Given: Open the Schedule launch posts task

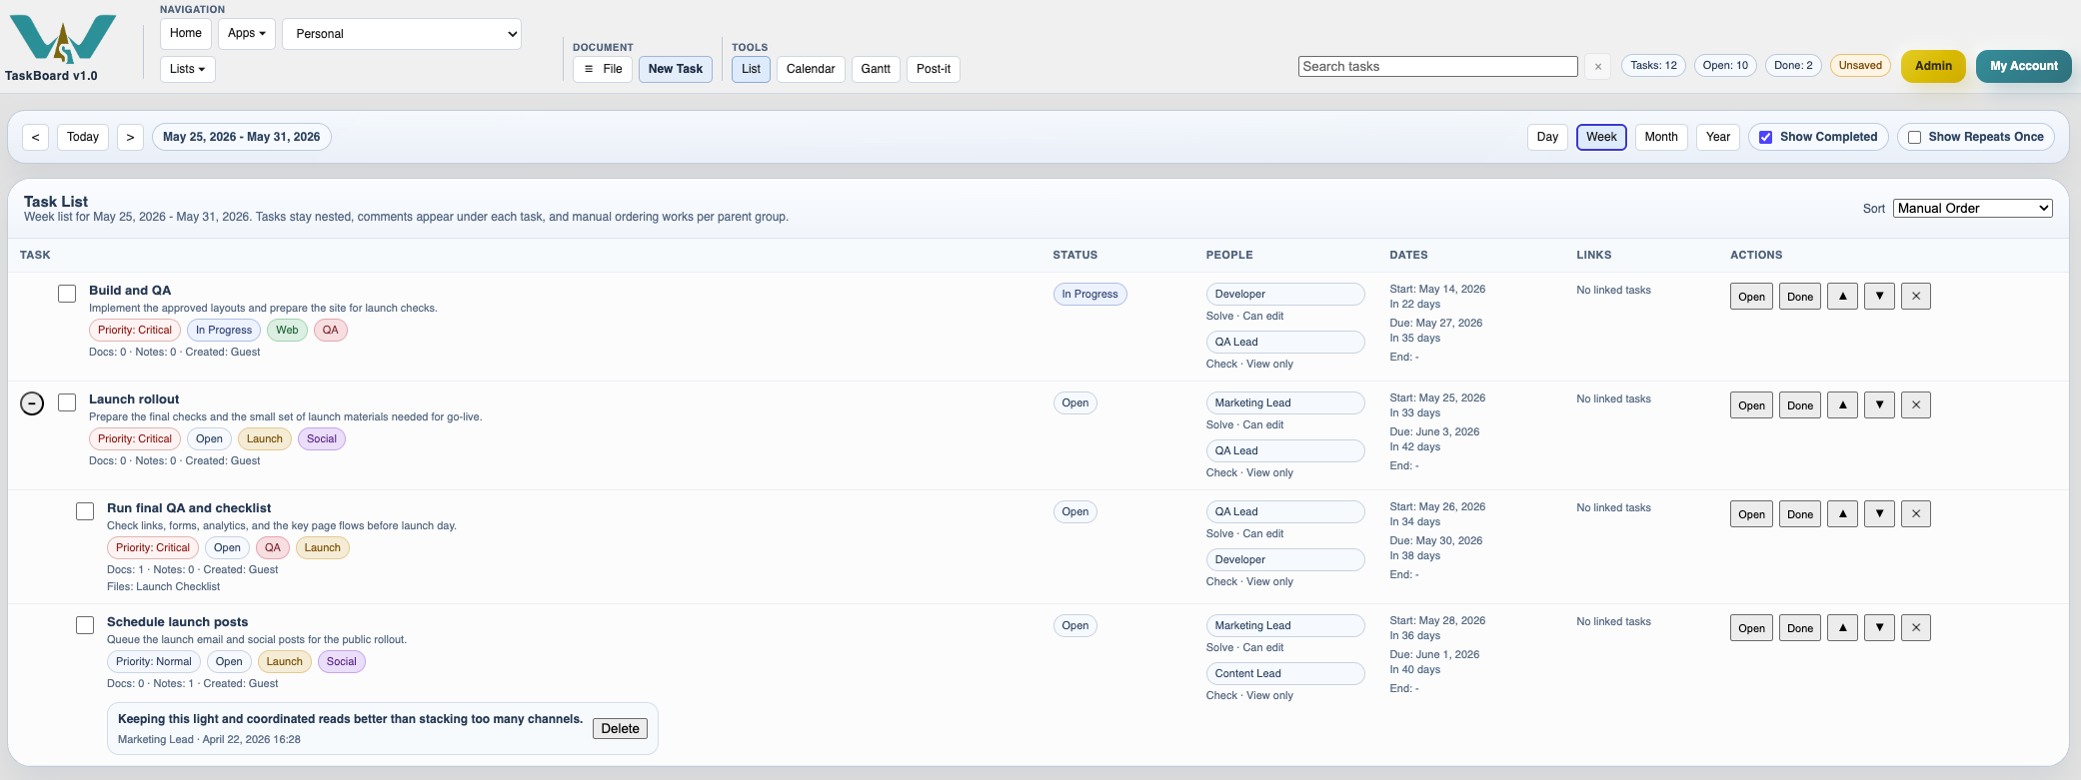Looking at the screenshot, I should (x=1751, y=628).
